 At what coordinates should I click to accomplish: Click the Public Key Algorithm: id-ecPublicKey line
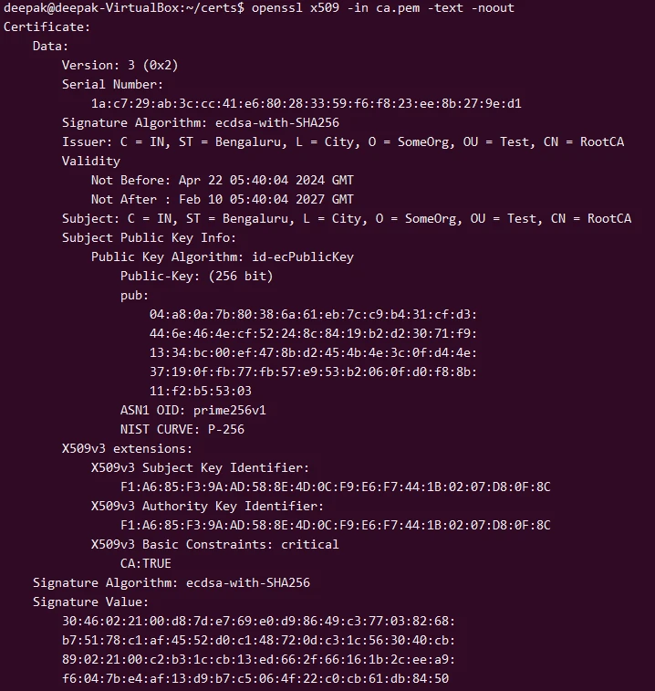coord(222,257)
